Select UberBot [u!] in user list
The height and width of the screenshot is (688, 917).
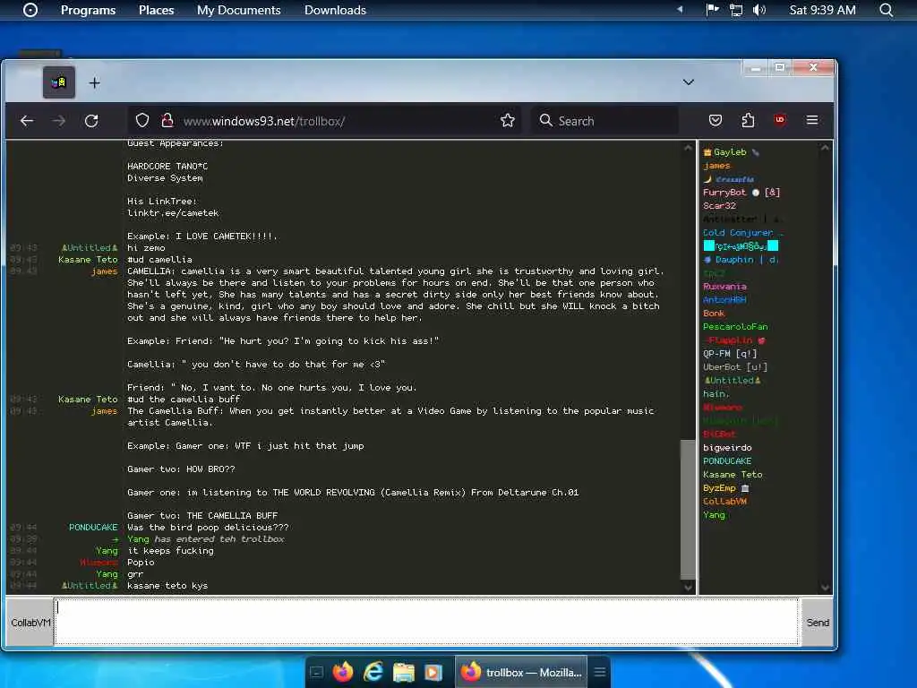tap(735, 367)
